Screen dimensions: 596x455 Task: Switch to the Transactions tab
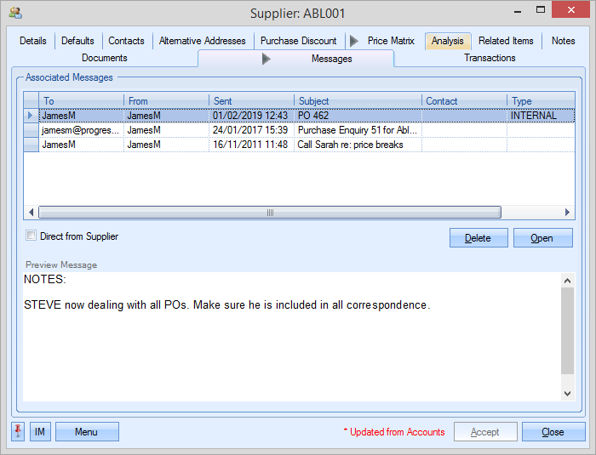coord(490,59)
